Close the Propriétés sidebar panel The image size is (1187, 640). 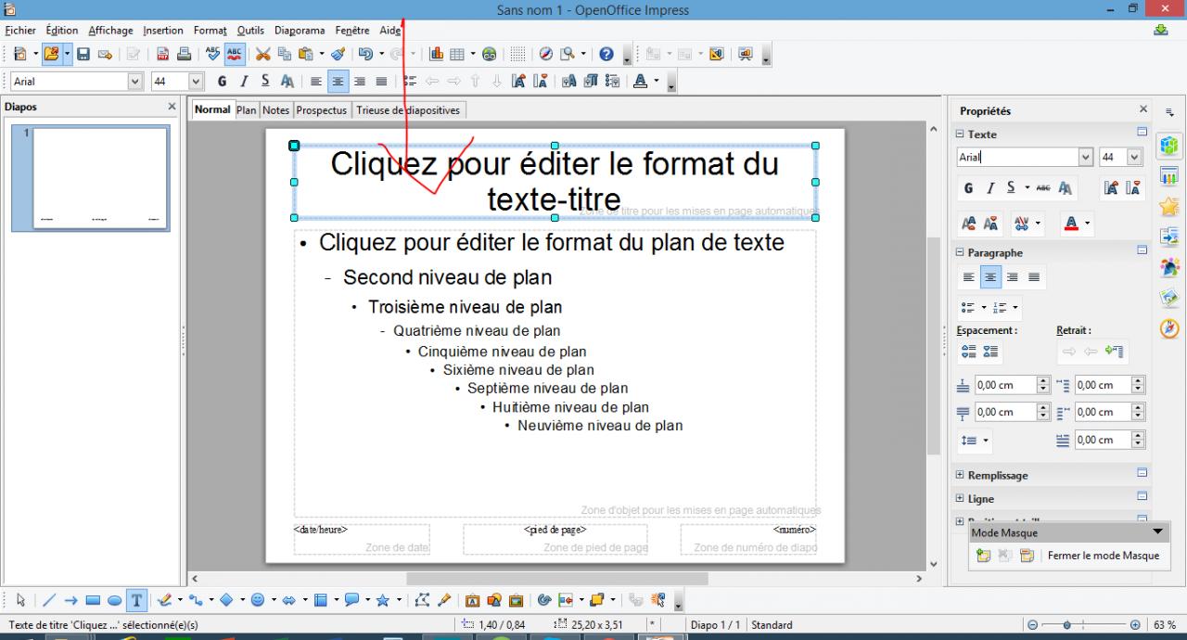pyautogui.click(x=1142, y=109)
